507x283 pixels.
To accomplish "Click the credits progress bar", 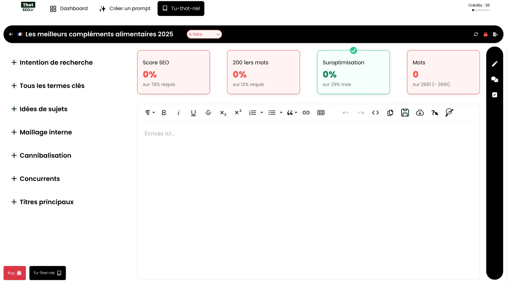I will (x=481, y=10).
